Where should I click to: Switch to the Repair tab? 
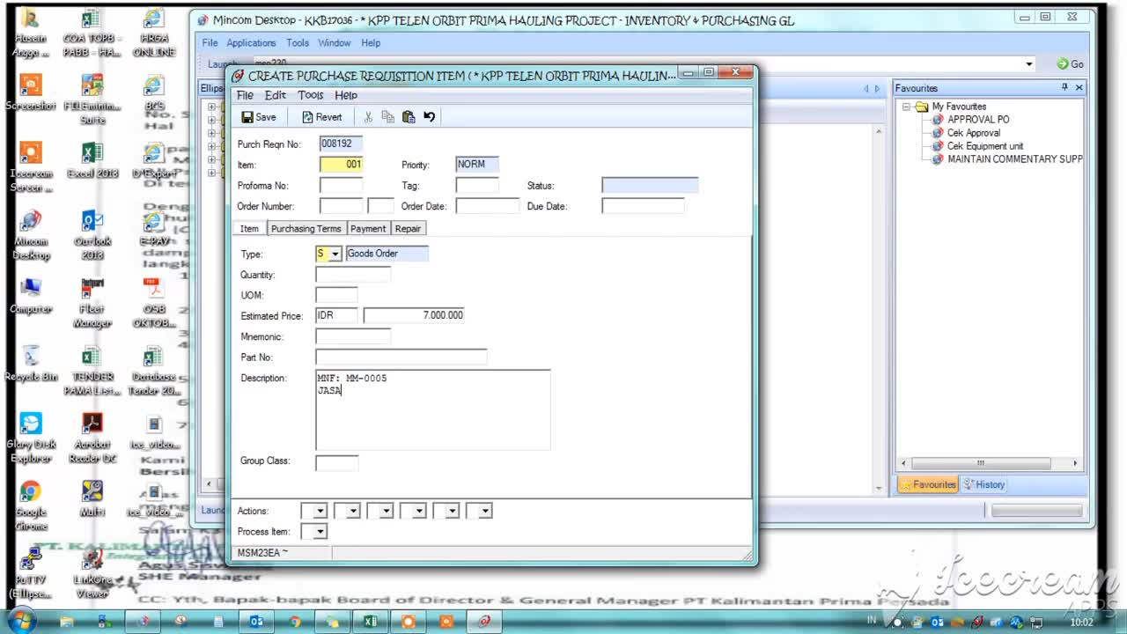(408, 229)
